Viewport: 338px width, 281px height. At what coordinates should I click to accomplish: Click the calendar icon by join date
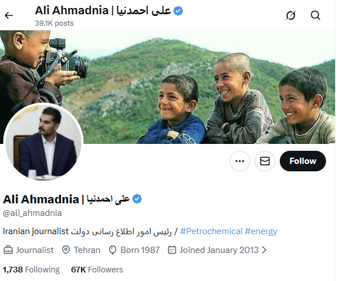point(172,250)
